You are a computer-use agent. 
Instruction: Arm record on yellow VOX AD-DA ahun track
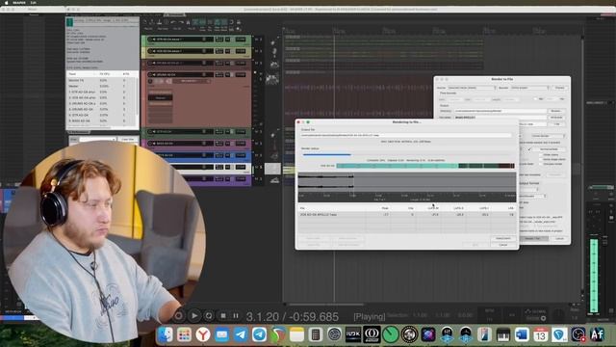(x=150, y=51)
